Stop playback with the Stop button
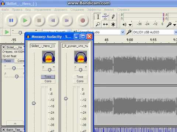Viewport: 177px width, 132px height. click(x=39, y=21)
